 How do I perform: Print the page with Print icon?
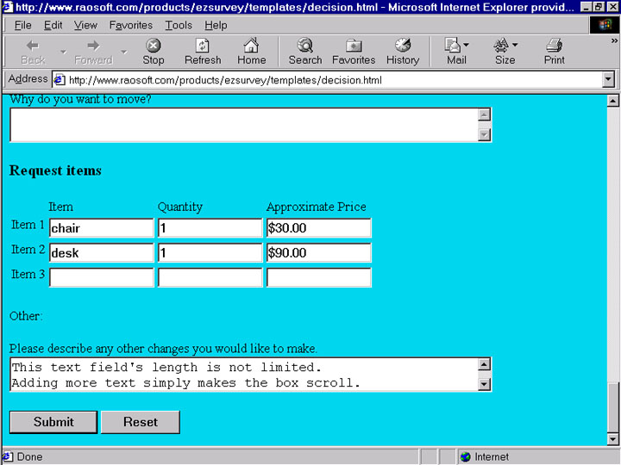pos(554,46)
